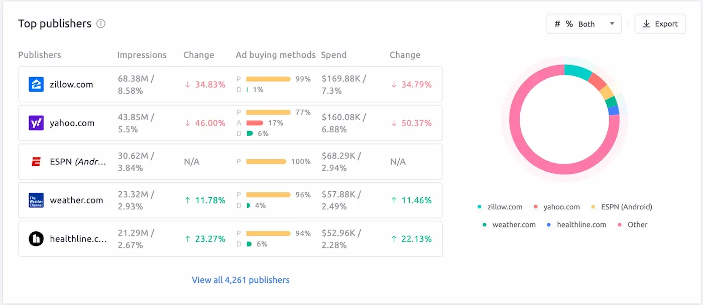Export the publishers data

click(x=660, y=23)
